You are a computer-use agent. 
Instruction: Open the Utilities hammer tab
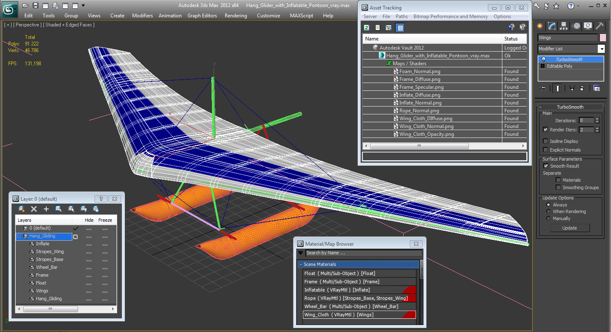pyautogui.click(x=599, y=26)
